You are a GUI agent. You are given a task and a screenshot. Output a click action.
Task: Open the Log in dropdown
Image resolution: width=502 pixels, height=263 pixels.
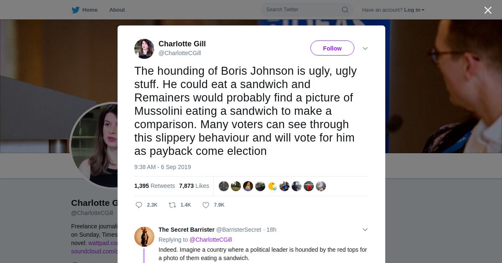pyautogui.click(x=414, y=10)
